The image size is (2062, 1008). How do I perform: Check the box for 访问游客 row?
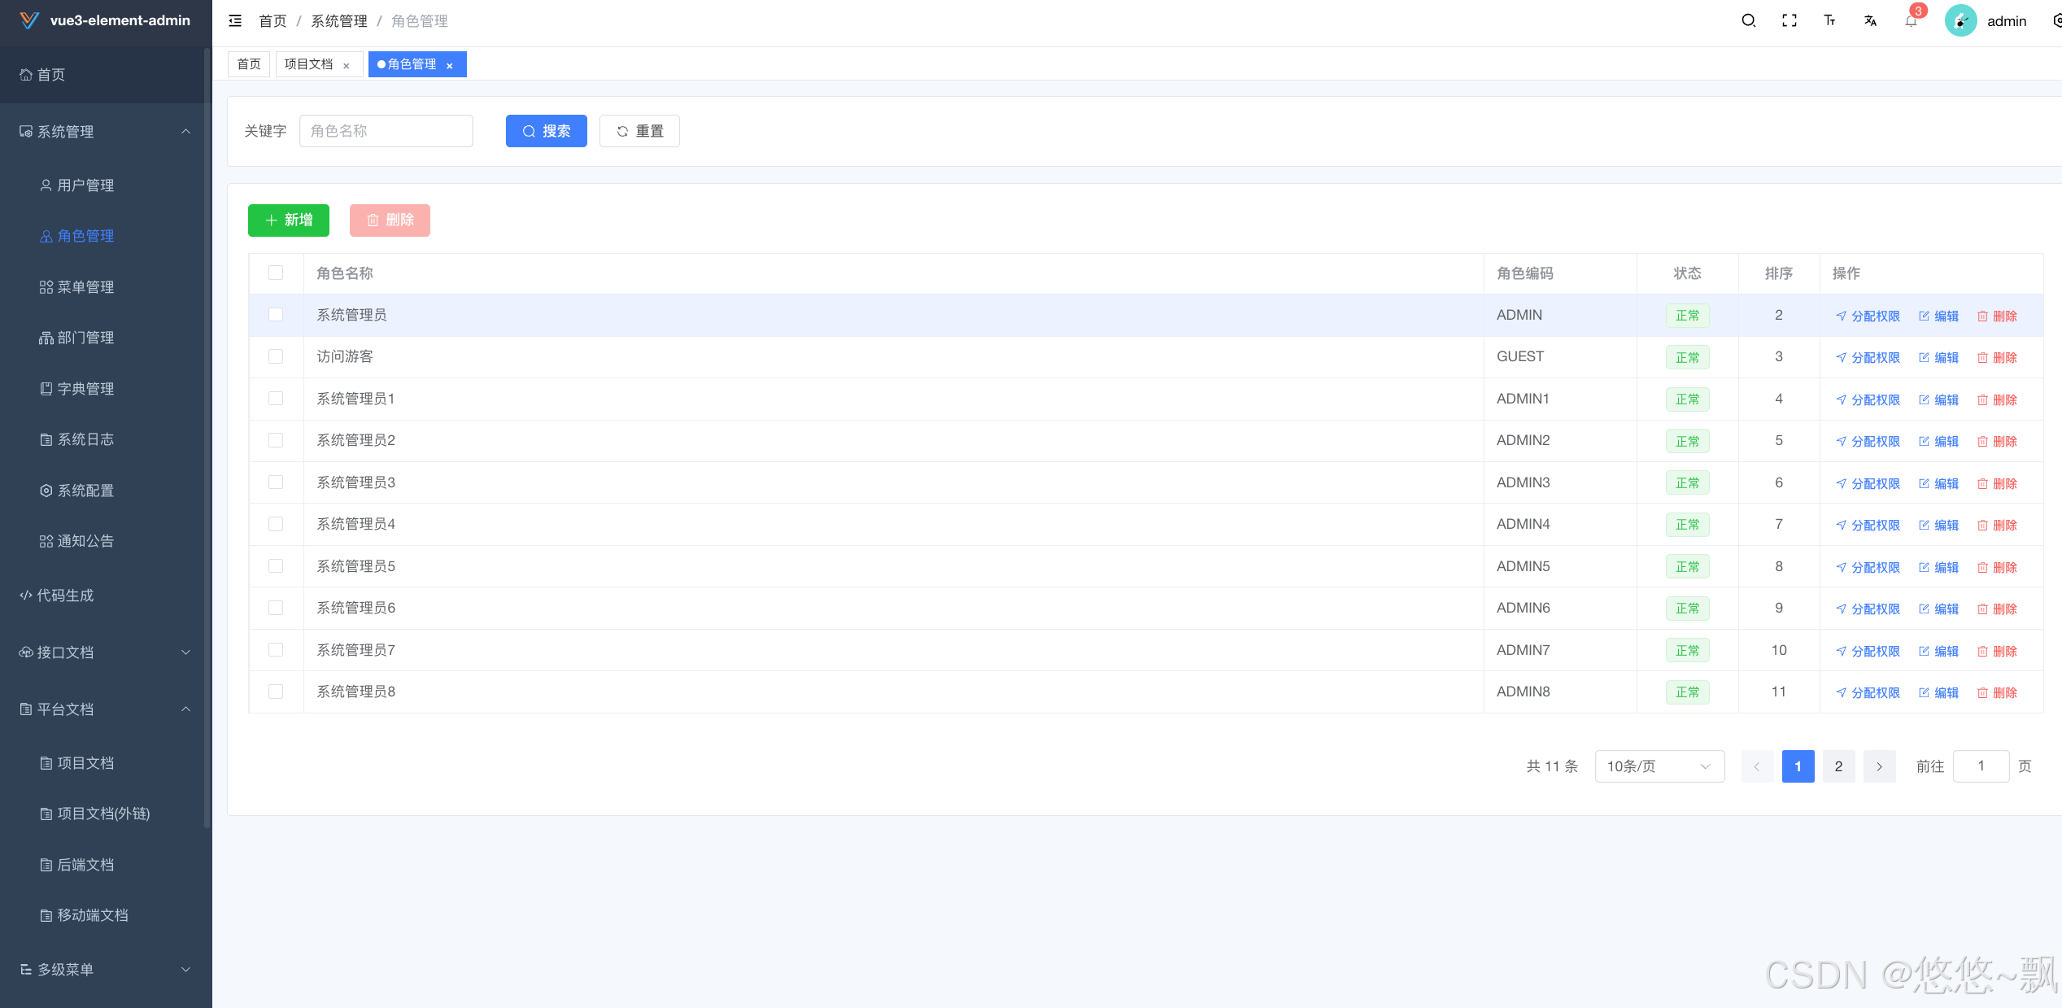276,356
